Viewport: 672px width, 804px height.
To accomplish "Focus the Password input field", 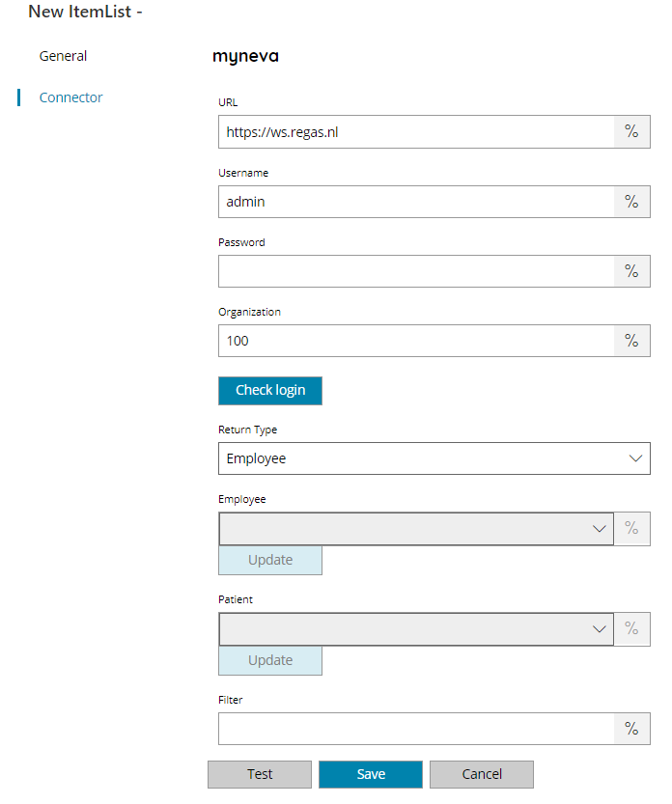I will click(416, 271).
